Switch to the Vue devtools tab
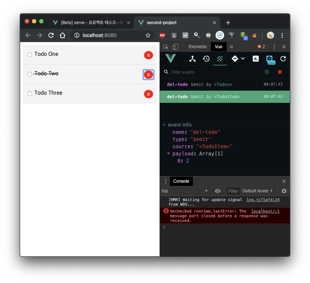This screenshot has height=283, width=310. (x=218, y=47)
